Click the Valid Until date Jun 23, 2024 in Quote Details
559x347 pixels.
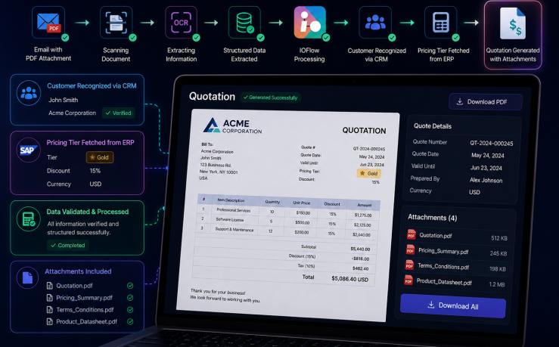pos(486,168)
